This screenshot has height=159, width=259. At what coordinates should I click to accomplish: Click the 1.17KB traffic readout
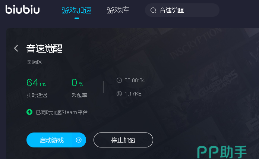pyautogui.click(x=133, y=94)
